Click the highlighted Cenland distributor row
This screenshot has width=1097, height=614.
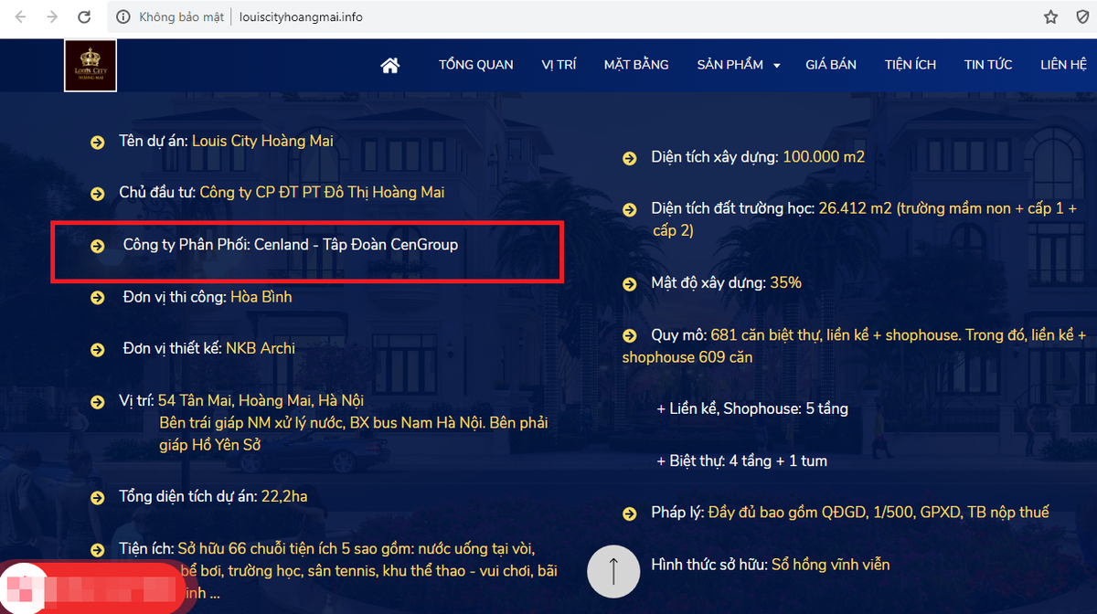pyautogui.click(x=307, y=245)
